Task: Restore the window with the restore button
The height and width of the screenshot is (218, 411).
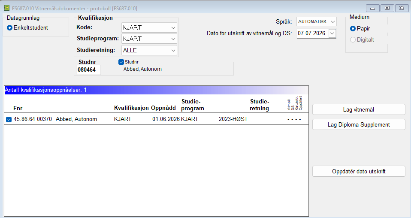Action: tap(387, 8)
